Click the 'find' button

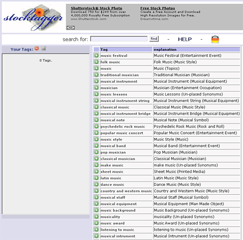pos(154,39)
